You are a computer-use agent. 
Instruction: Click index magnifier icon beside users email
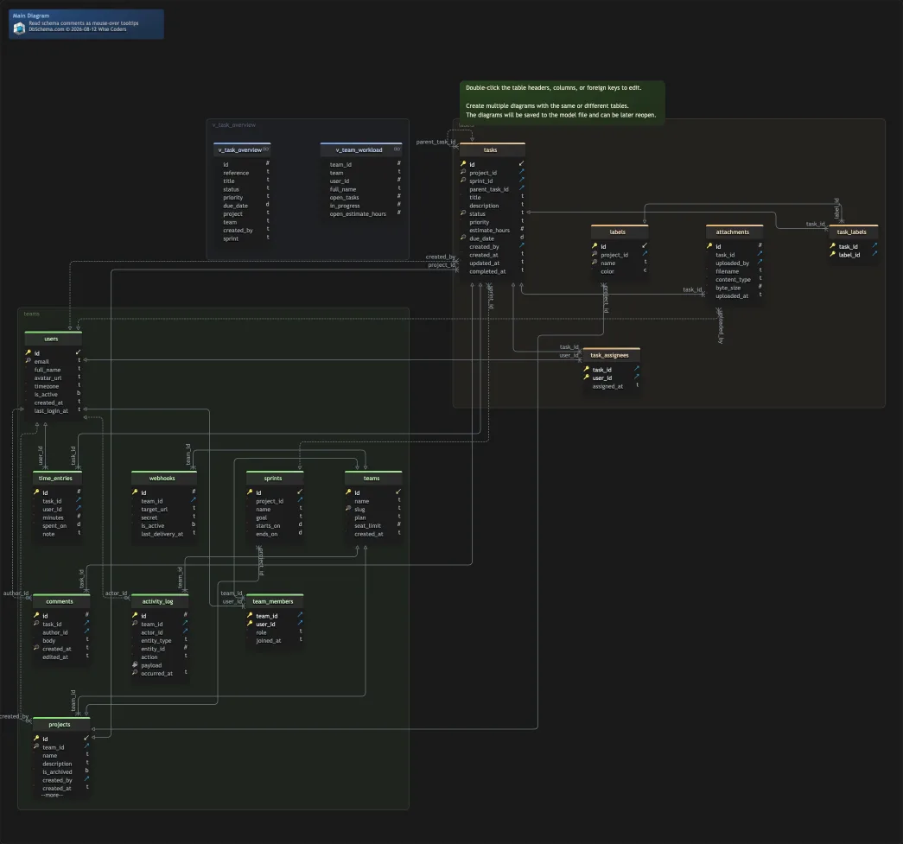(x=29, y=361)
